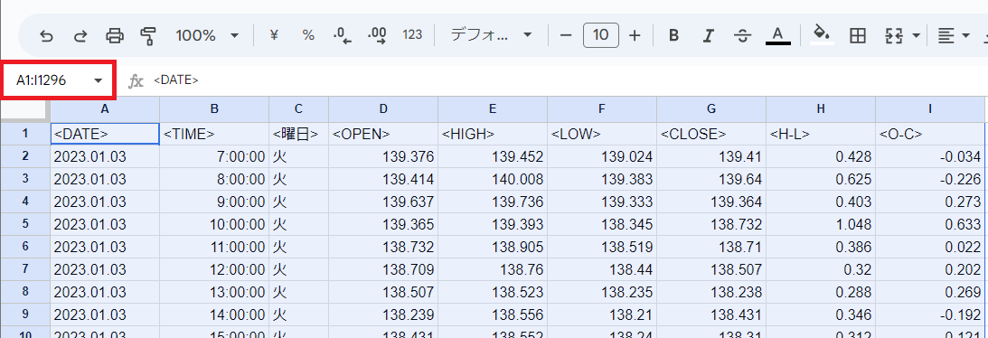Click cell with value 140.008
The height and width of the screenshot is (338, 988).
point(492,179)
